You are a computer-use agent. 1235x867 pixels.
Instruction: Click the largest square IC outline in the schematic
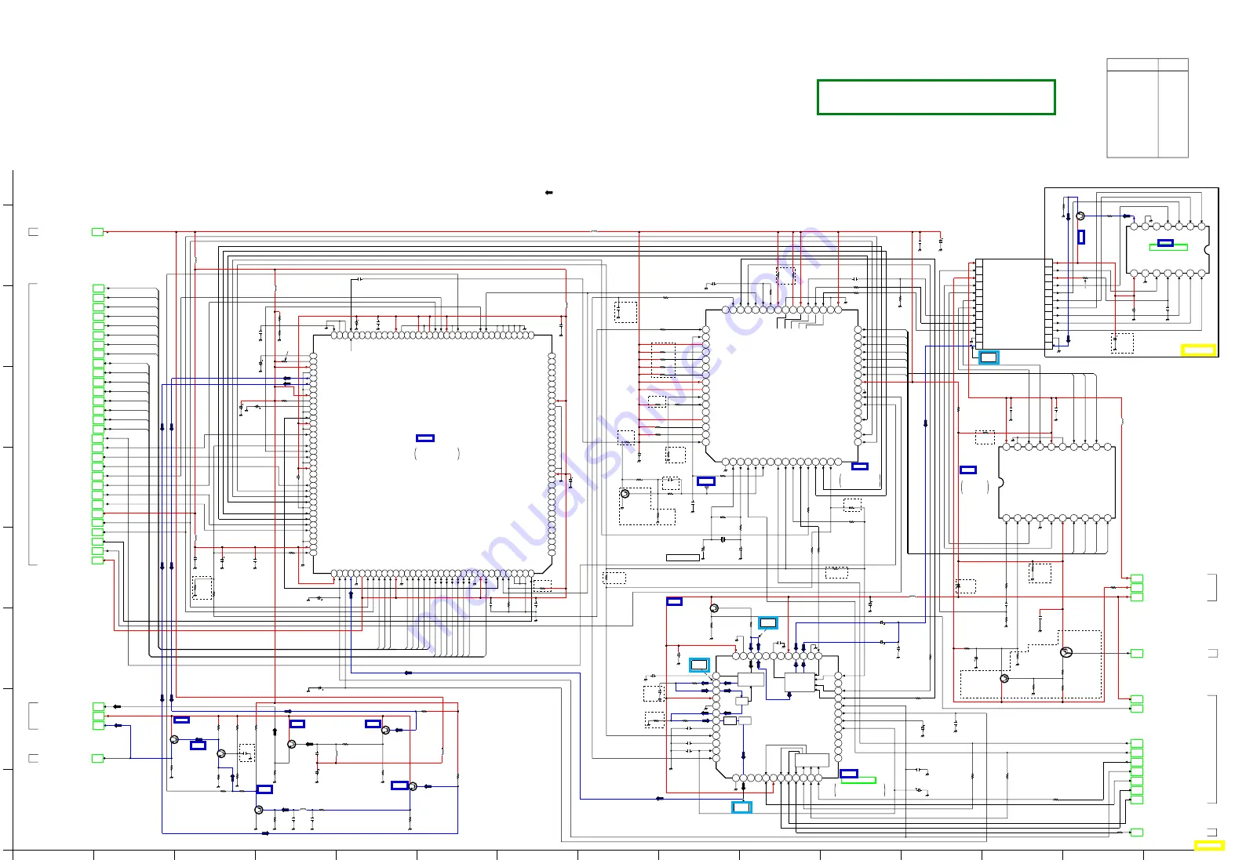coord(432,454)
